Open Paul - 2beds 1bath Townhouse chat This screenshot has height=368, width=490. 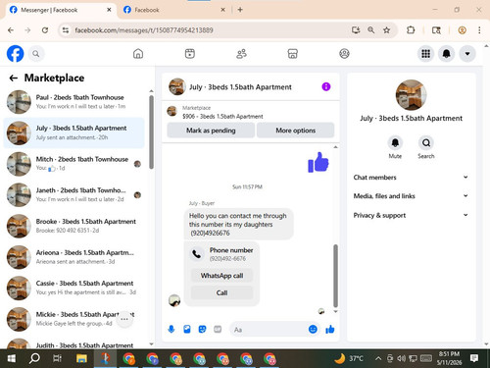[74, 102]
